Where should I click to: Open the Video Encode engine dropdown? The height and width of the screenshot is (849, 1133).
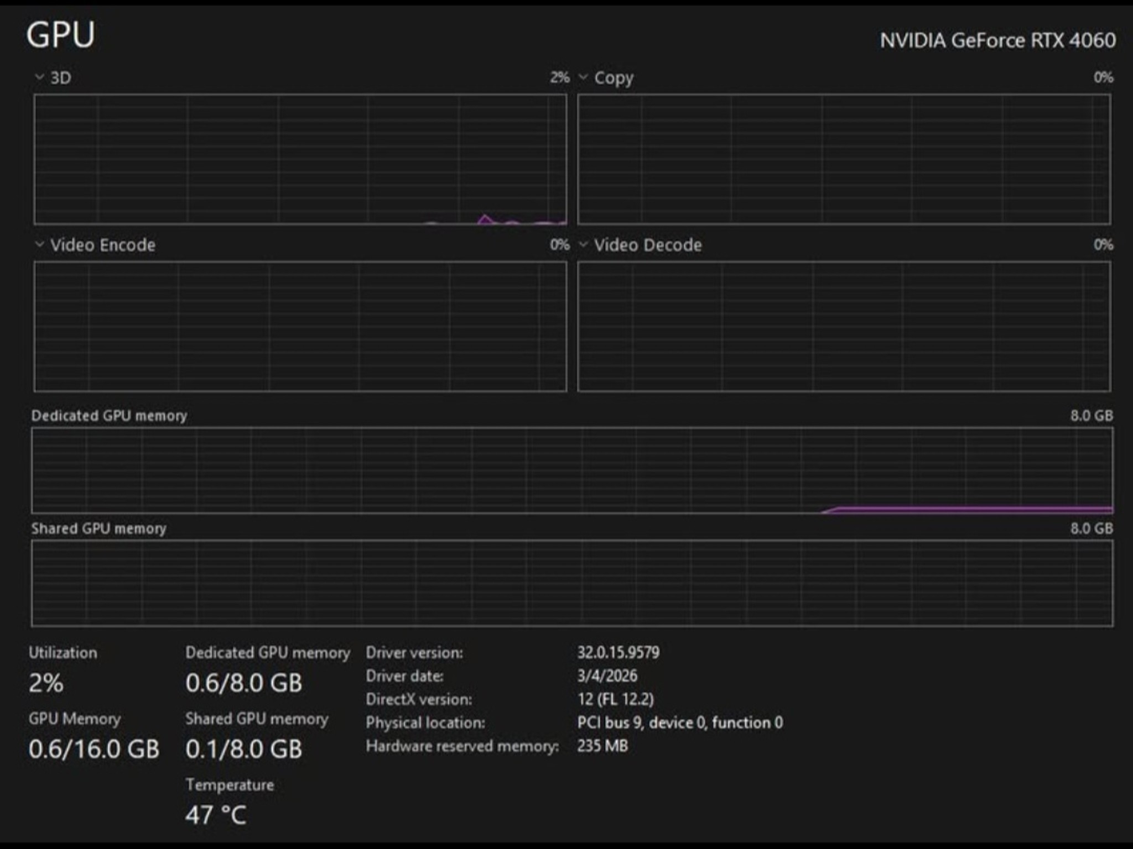click(x=39, y=244)
